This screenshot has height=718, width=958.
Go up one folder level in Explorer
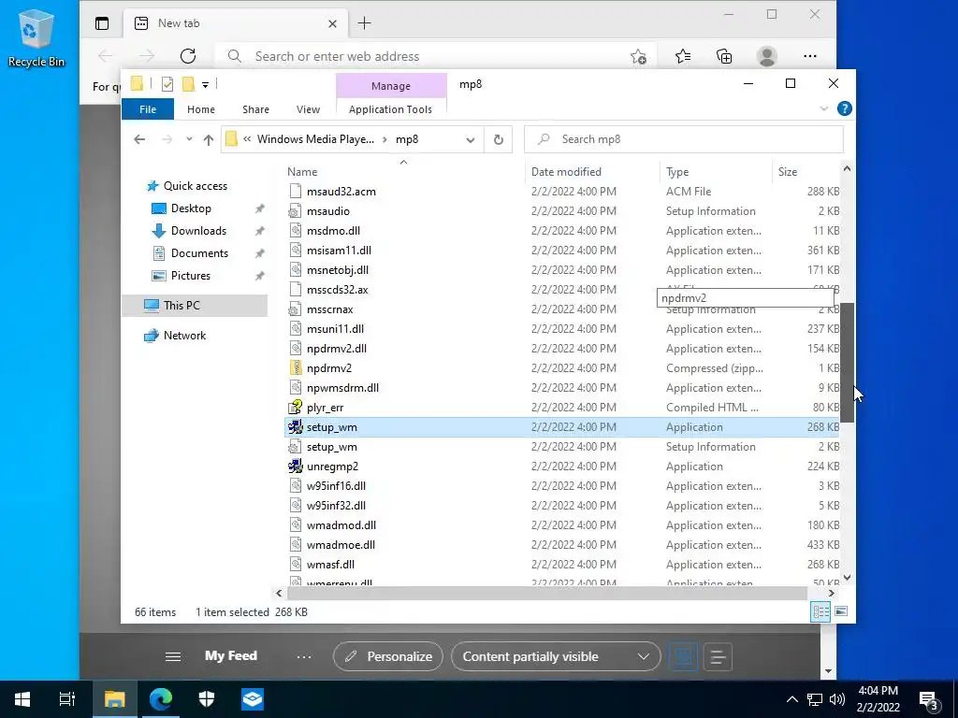coord(209,140)
